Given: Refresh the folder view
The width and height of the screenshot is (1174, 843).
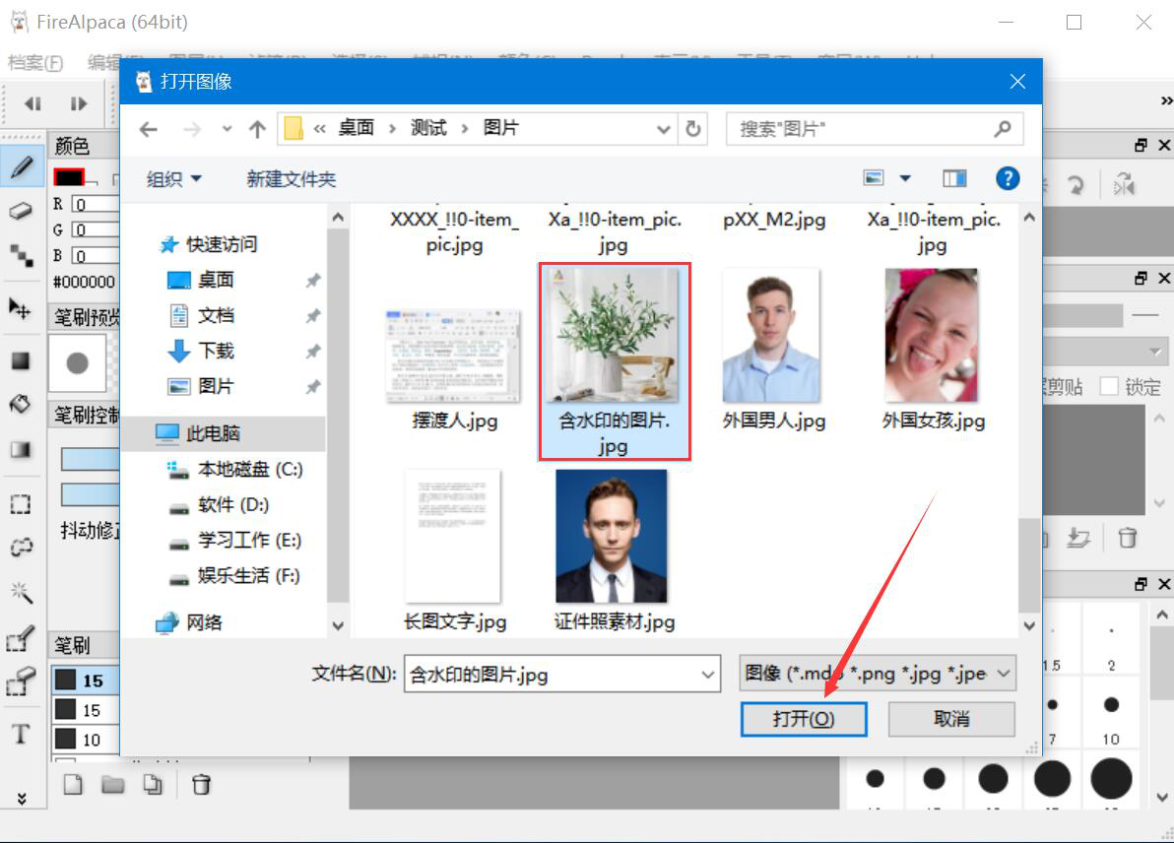Looking at the screenshot, I should 693,129.
